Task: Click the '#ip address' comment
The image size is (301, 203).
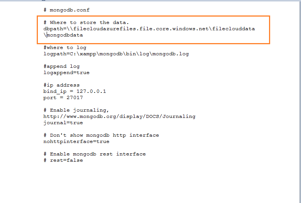Action: coord(61,85)
